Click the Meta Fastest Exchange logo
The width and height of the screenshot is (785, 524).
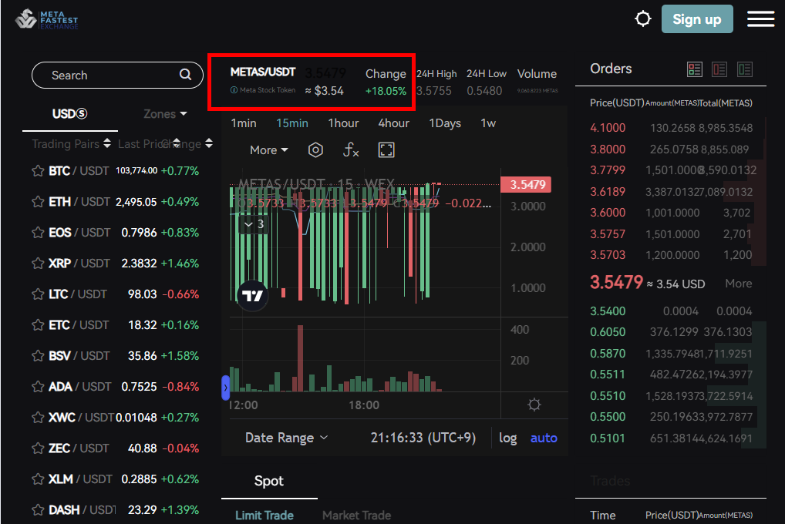(46, 19)
